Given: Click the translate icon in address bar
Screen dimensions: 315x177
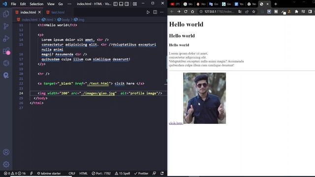Looking at the screenshot, I should point(240,12).
